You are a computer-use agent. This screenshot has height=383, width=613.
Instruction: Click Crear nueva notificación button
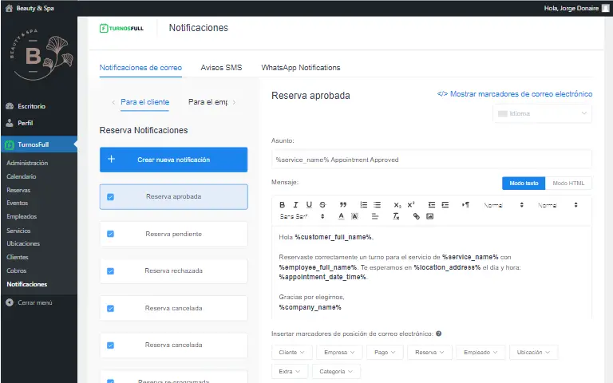click(x=173, y=160)
